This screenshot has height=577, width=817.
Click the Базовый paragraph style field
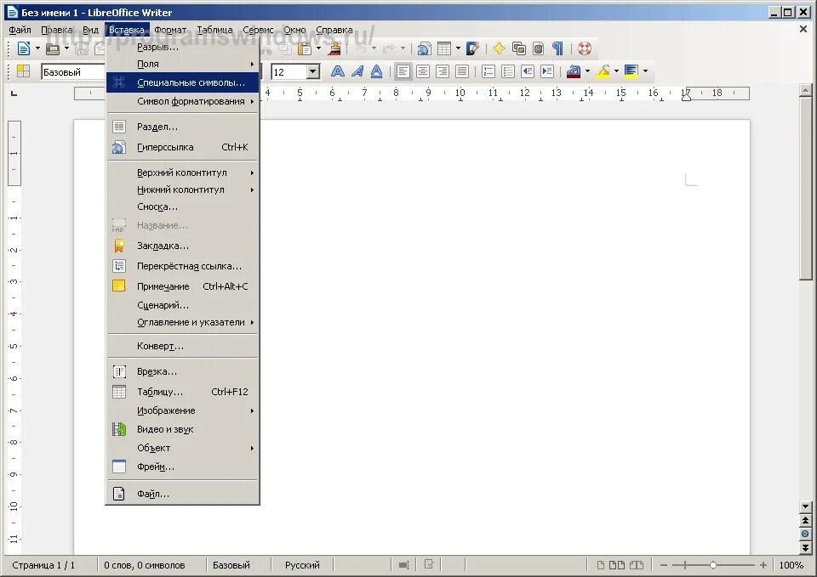(73, 71)
